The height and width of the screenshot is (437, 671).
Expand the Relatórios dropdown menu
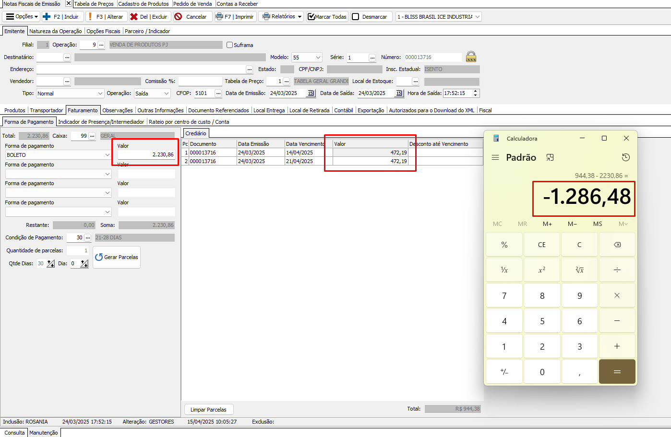point(300,17)
